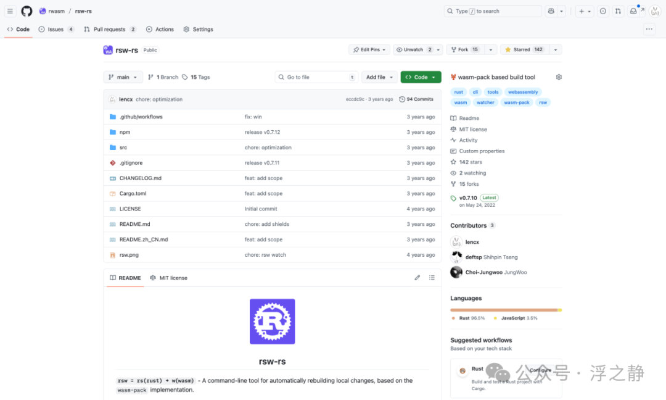View the 94 Commits history
The width and height of the screenshot is (666, 400).
tap(416, 99)
